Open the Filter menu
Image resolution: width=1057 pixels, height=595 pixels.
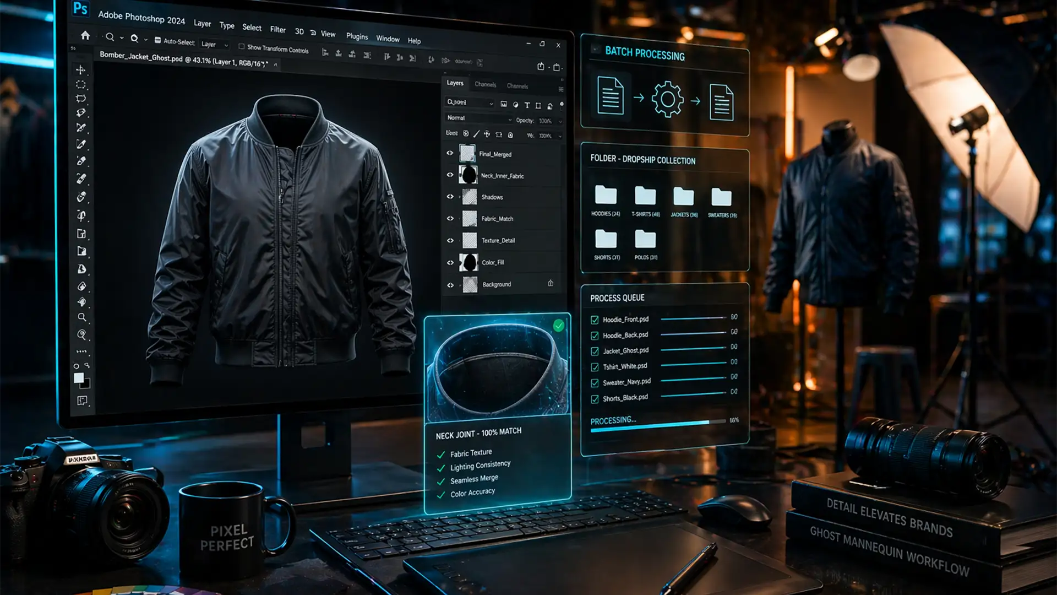[x=278, y=30]
